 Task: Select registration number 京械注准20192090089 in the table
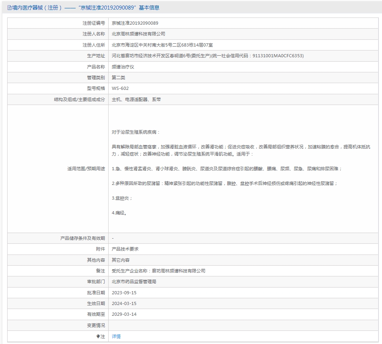(135, 23)
